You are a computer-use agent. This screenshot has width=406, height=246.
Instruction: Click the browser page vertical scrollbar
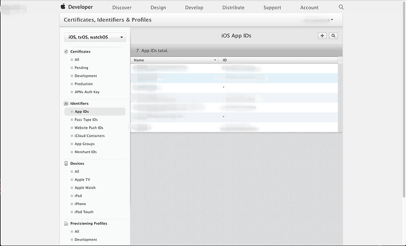(x=404, y=99)
